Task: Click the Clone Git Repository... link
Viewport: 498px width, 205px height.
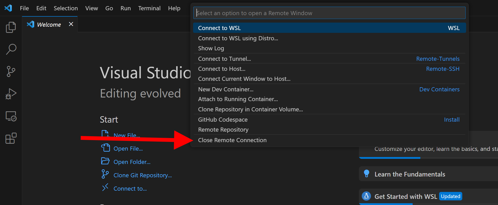Action: click(143, 175)
